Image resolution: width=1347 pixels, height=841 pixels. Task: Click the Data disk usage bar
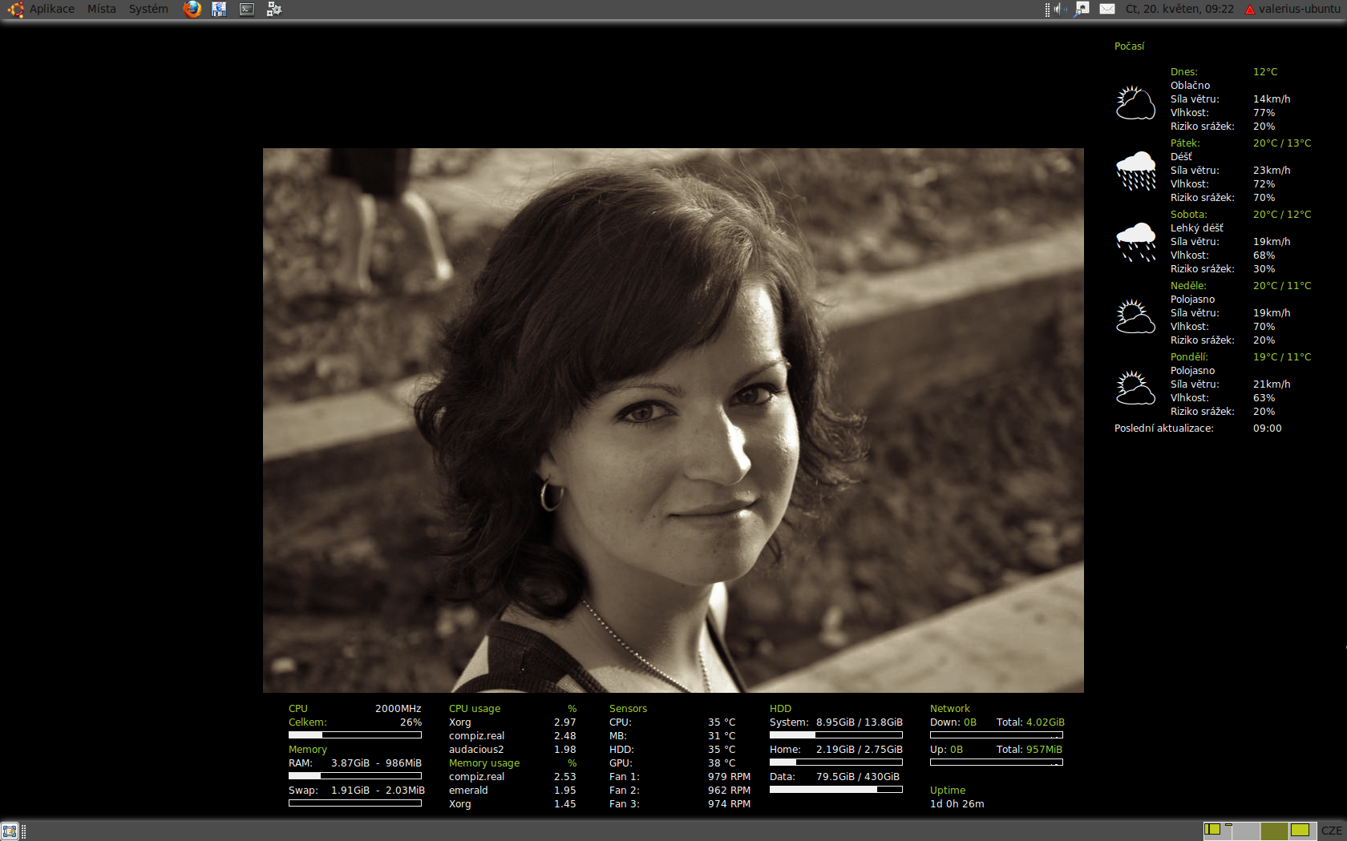tap(835, 790)
